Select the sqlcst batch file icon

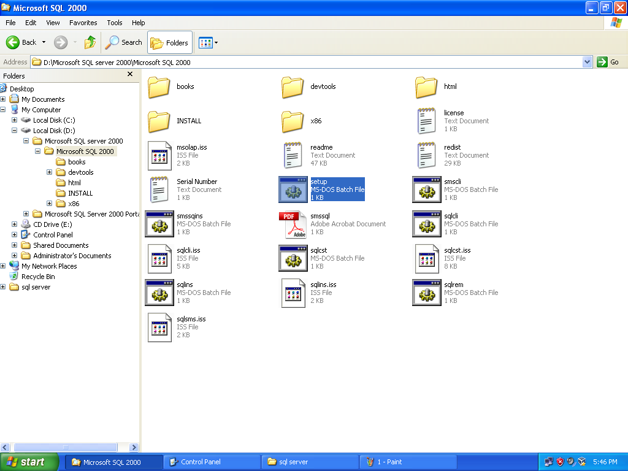click(293, 259)
